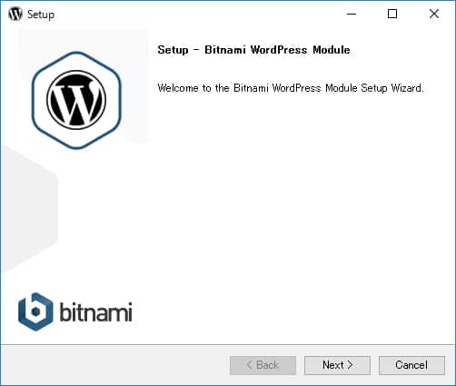456x386 pixels.
Task: Click the welcome message text
Action: (x=291, y=88)
